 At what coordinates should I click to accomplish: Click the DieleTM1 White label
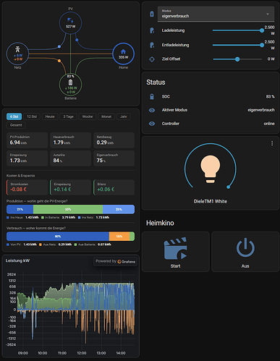pyautogui.click(x=211, y=201)
